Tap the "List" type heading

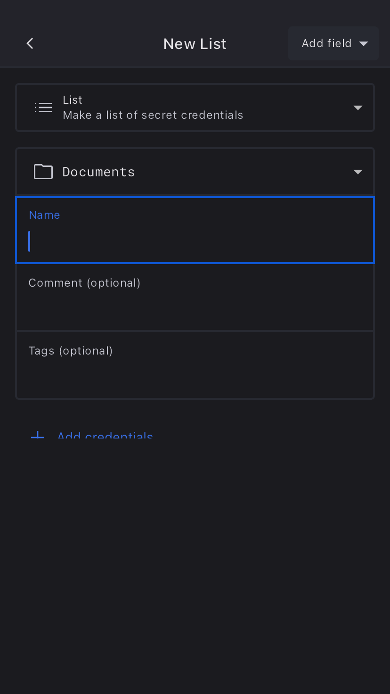coord(73,100)
